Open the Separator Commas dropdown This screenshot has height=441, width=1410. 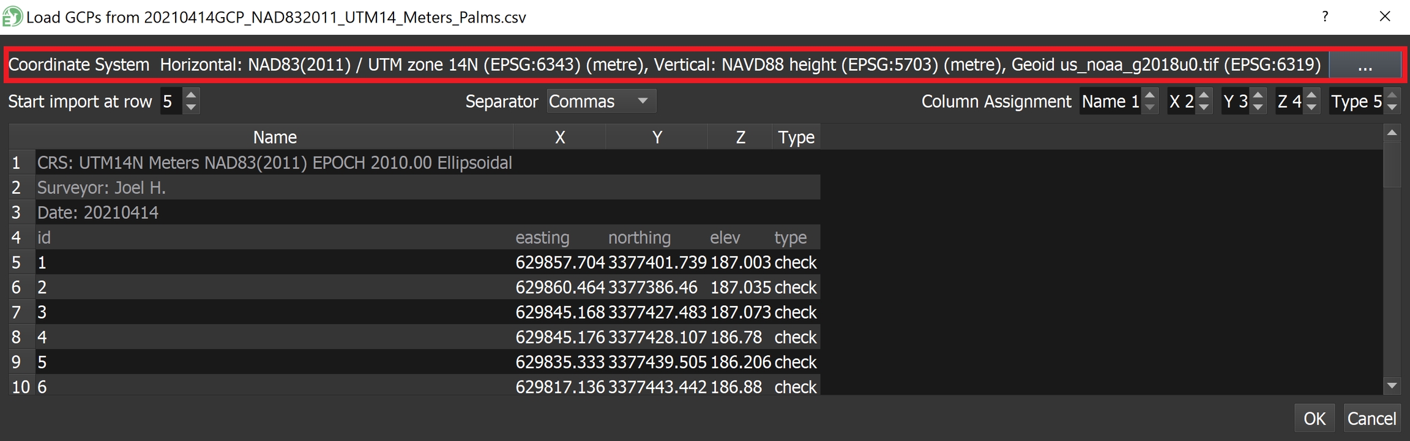601,101
